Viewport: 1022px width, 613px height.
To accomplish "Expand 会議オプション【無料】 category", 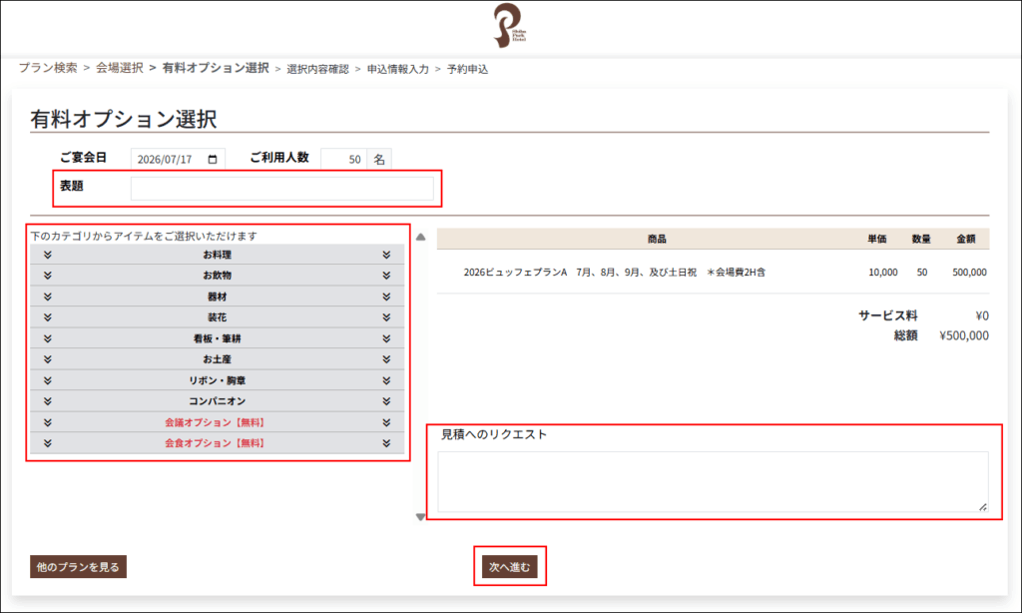I will 217,422.
